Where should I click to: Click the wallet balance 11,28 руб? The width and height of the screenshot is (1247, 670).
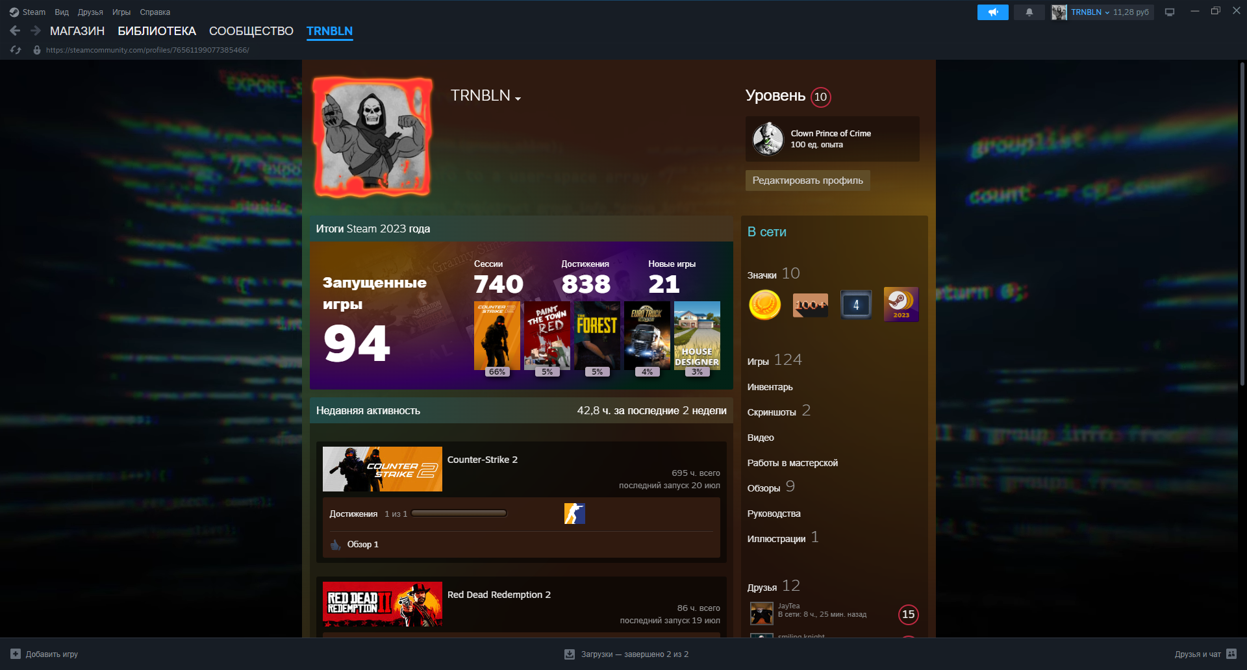(1131, 12)
